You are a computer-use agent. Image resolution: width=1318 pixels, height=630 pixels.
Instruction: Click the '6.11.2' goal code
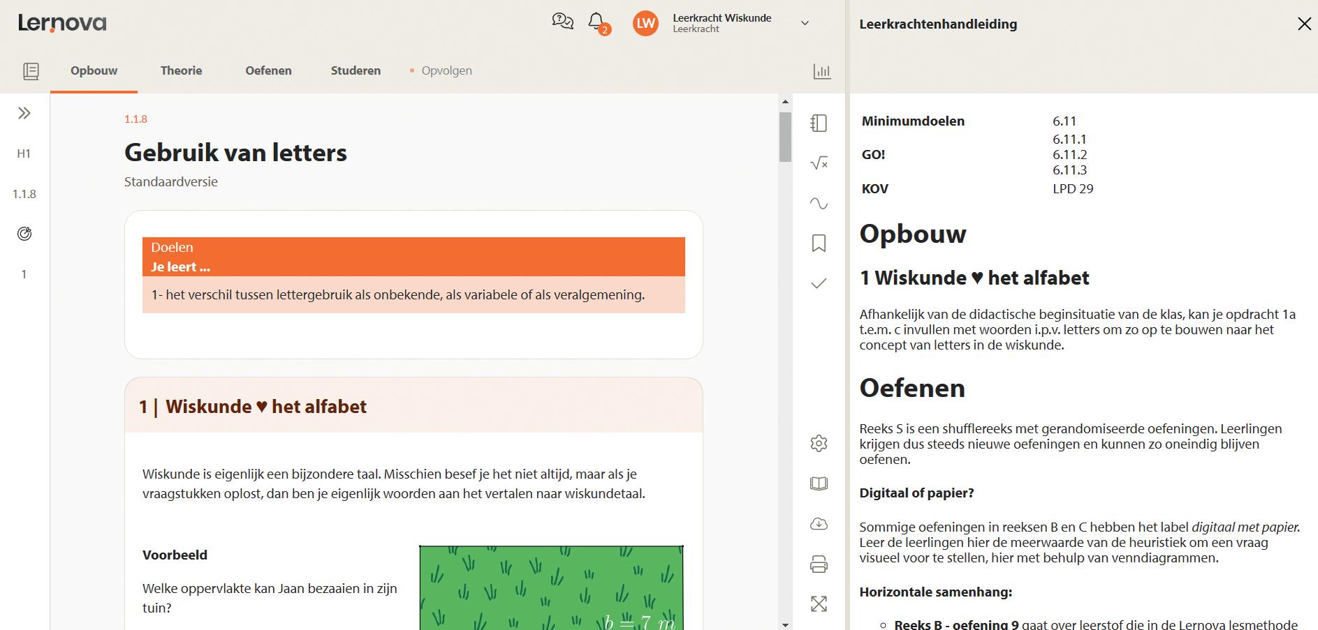[x=1069, y=155]
